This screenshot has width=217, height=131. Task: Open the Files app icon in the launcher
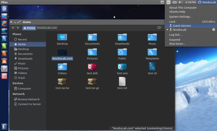coord(4,16)
